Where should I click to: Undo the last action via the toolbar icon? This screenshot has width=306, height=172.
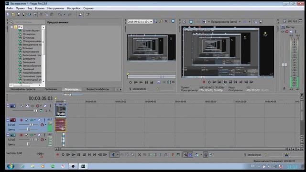[60, 14]
